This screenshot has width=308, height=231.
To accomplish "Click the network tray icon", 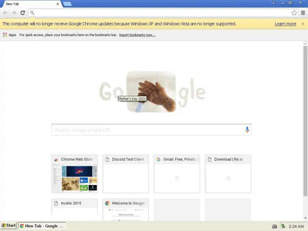I will [x=283, y=226].
